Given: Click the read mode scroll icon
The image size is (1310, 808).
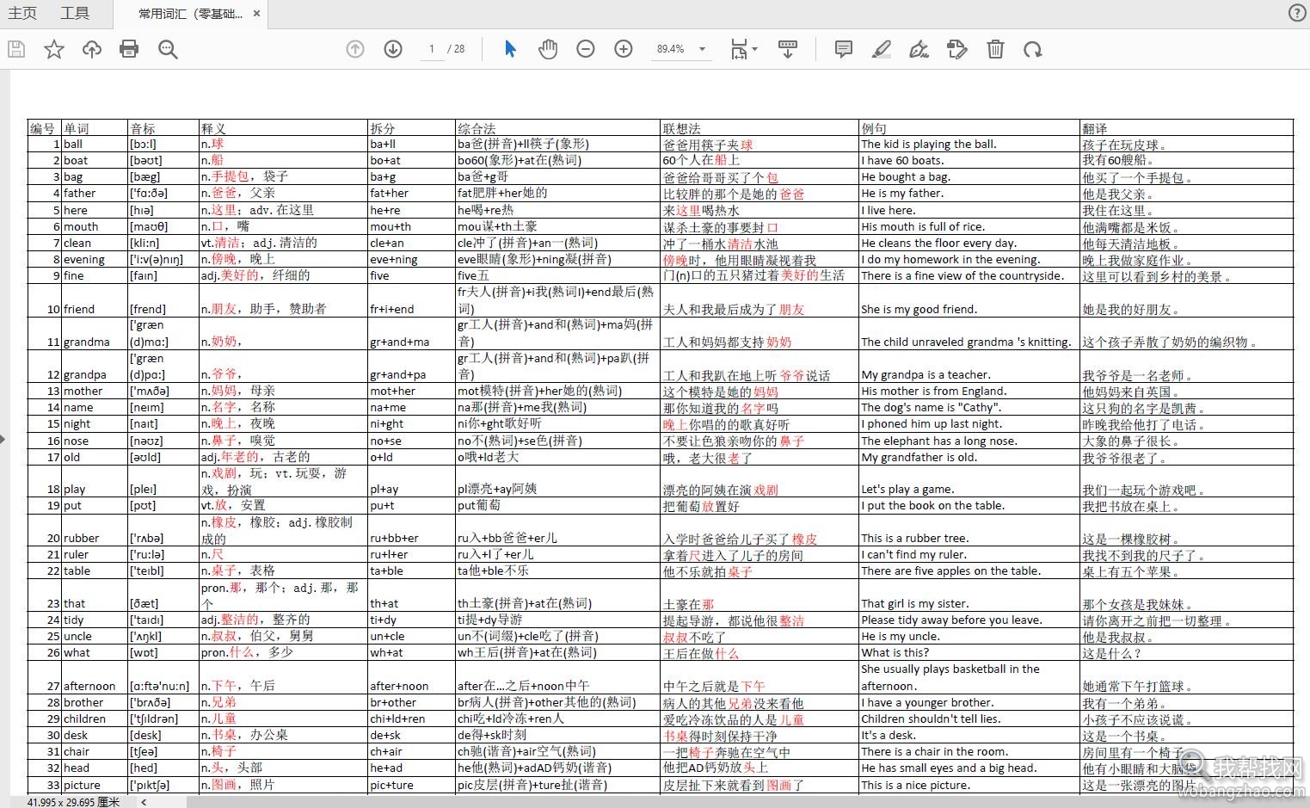Looking at the screenshot, I should point(787,49).
